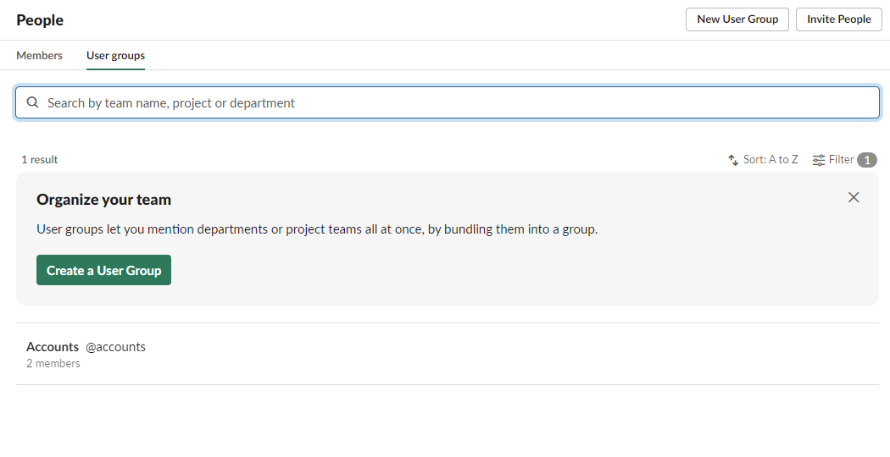Click the sort arrows icon
The height and width of the screenshot is (457, 890).
click(x=733, y=160)
